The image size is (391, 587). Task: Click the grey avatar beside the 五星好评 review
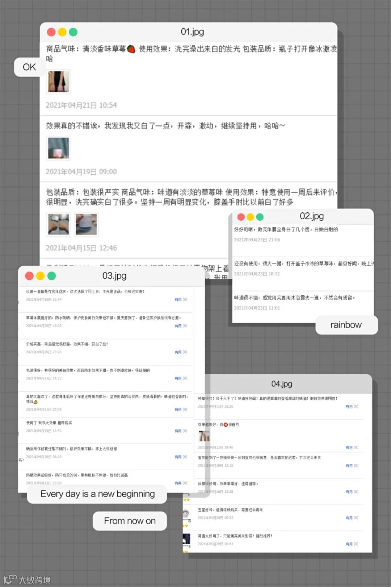[186, 513]
